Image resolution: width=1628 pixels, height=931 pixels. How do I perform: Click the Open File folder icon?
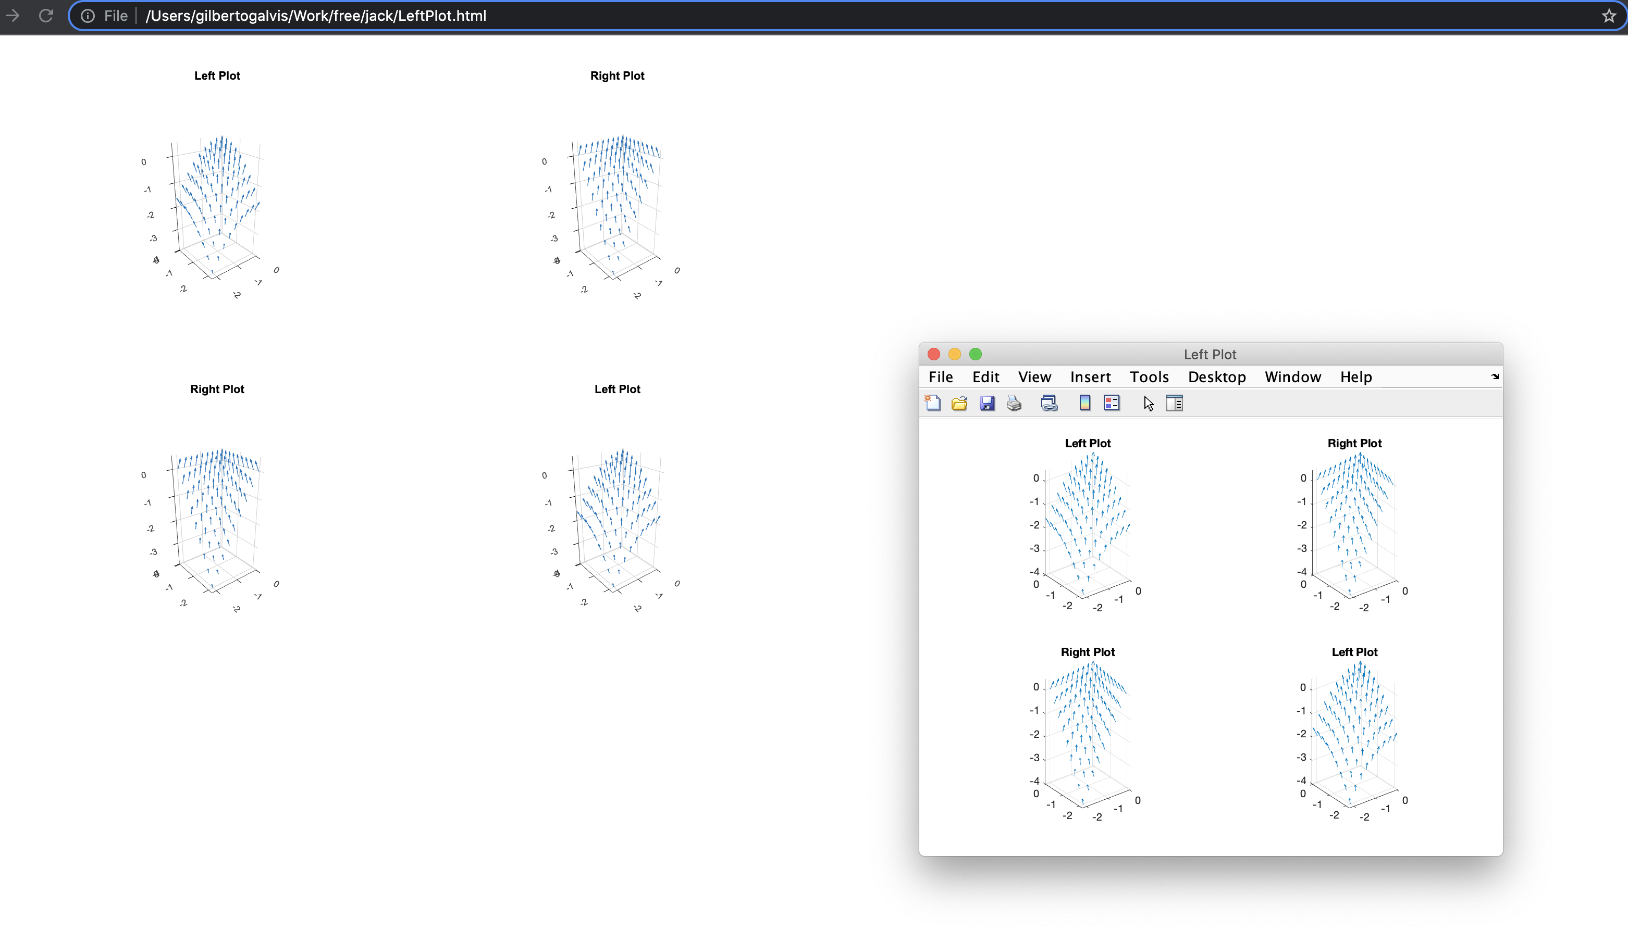pyautogui.click(x=959, y=403)
